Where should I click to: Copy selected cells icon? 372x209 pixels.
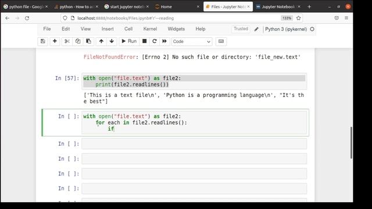(x=77, y=41)
